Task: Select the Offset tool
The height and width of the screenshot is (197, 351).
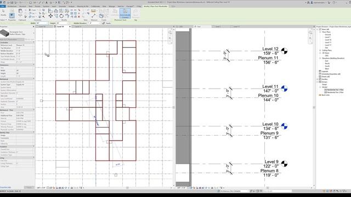Action: (x=56, y=11)
